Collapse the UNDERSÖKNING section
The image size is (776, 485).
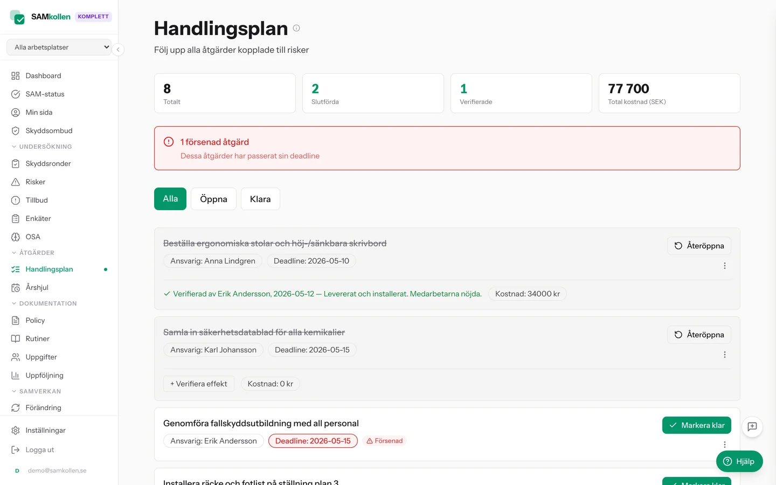pos(41,147)
